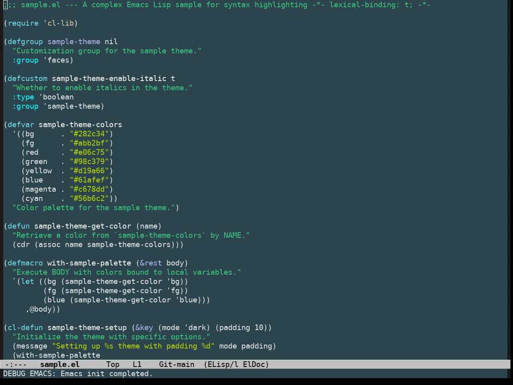Click the sample-theme group name after defgroup
The width and height of the screenshot is (513, 385).
[74, 42]
